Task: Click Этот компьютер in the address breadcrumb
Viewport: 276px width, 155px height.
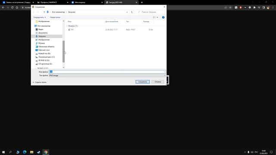Action: [x=58, y=12]
